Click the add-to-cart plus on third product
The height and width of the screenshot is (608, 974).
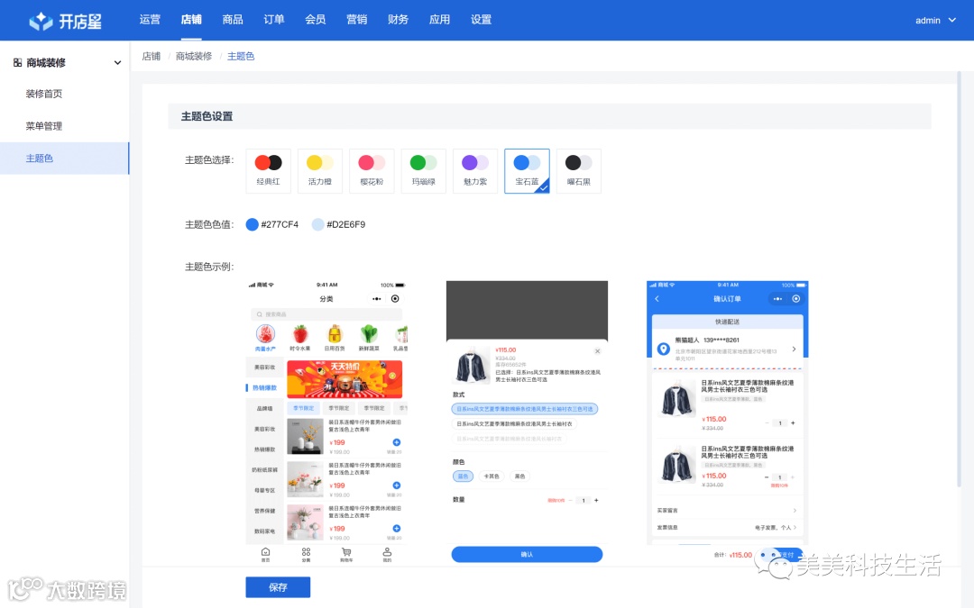click(x=396, y=528)
